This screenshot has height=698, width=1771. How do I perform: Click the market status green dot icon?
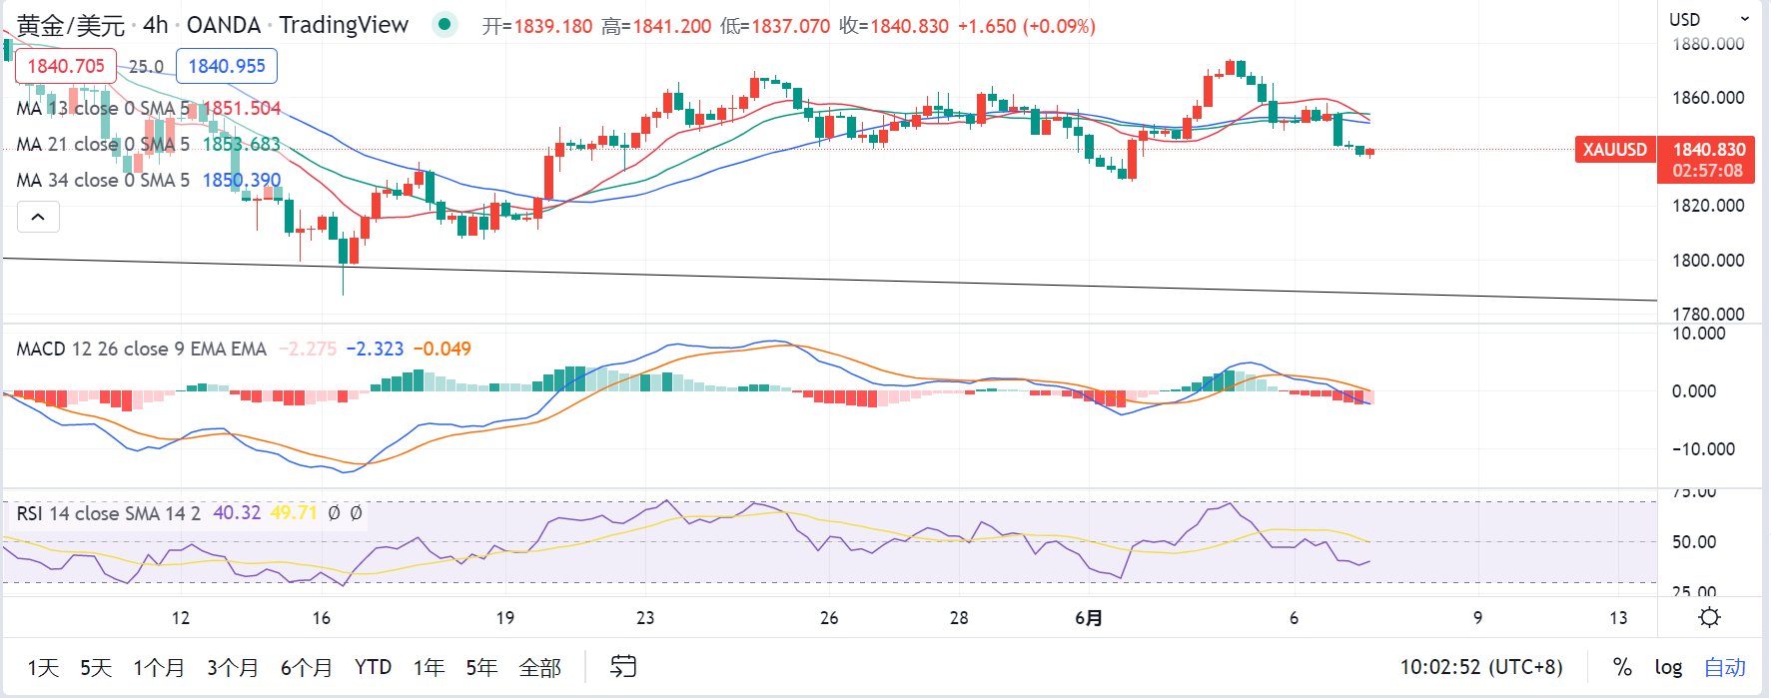(444, 25)
